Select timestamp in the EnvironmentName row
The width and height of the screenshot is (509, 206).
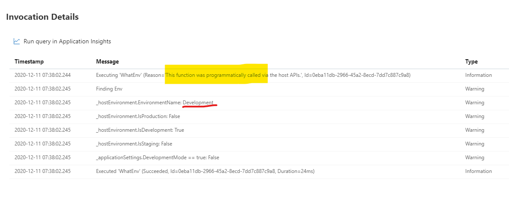42,102
